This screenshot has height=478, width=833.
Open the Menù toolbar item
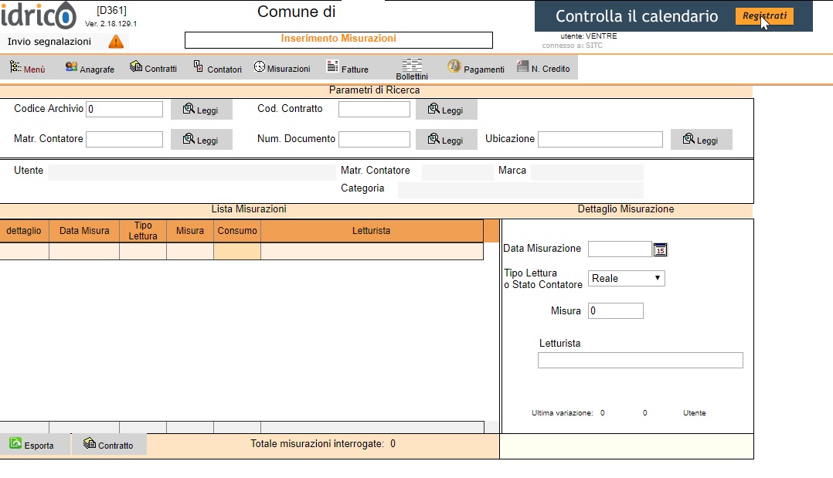tap(28, 68)
